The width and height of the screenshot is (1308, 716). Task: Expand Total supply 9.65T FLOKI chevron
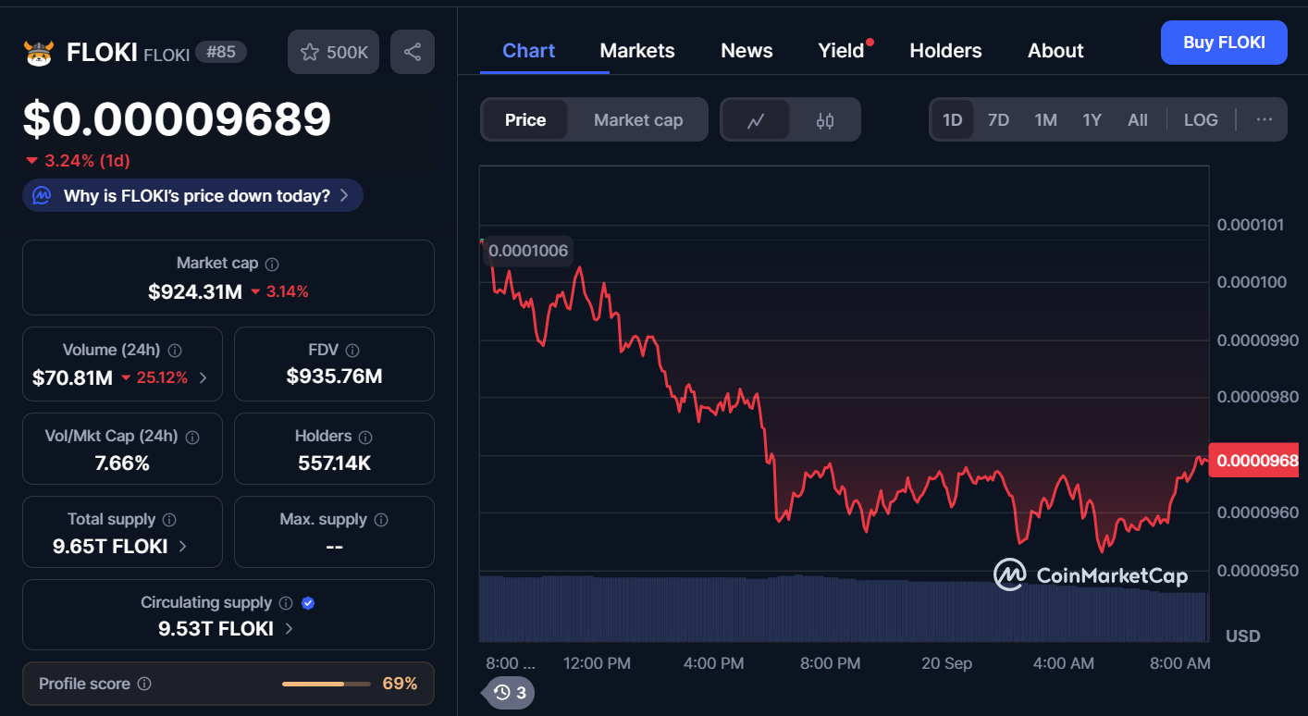point(182,546)
